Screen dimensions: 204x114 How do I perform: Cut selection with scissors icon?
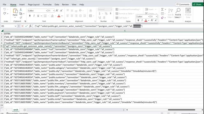(x=21, y=9)
